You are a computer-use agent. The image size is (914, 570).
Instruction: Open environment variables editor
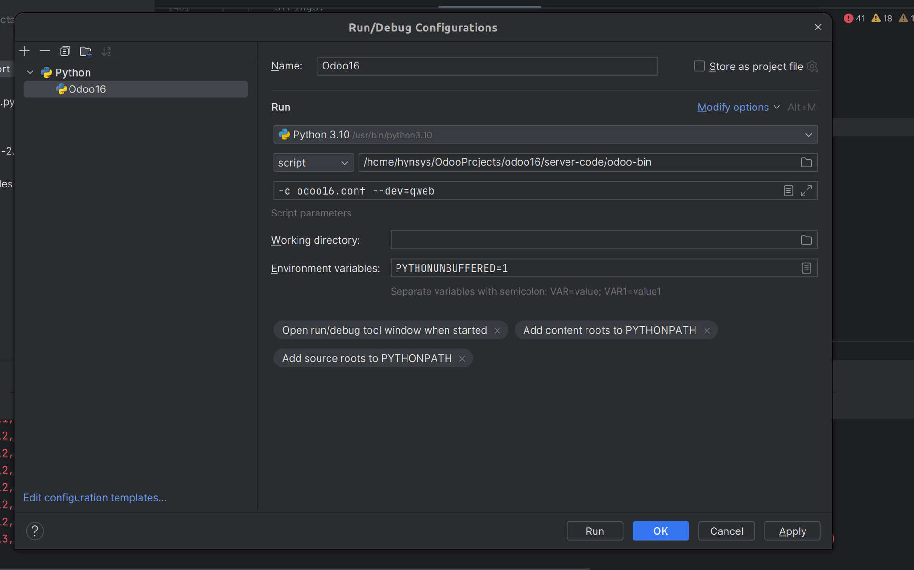806,268
